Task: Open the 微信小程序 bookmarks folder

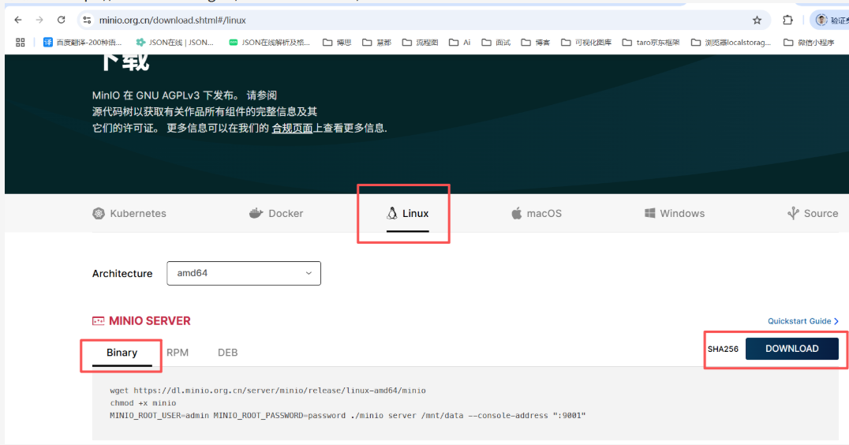Action: (809, 43)
